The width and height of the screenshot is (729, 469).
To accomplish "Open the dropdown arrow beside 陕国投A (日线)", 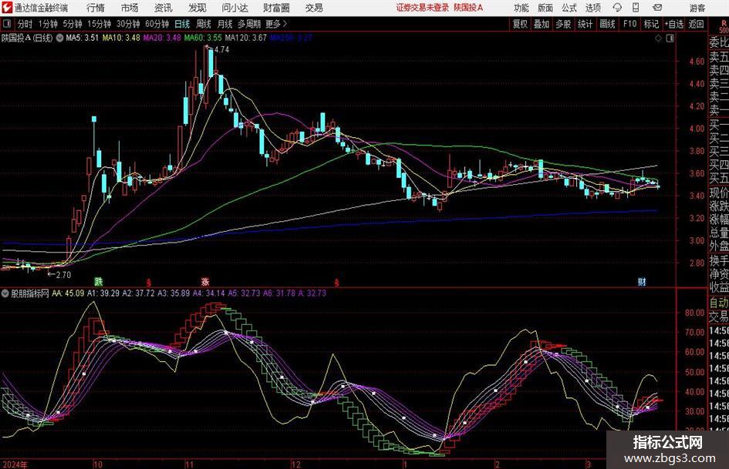I will coord(59,38).
